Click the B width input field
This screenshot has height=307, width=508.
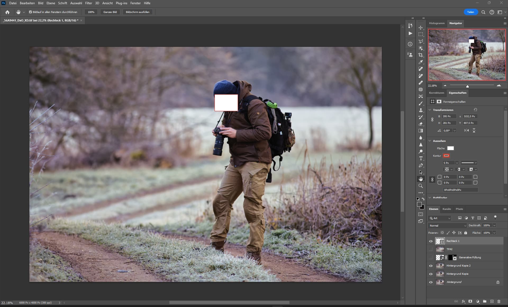coord(449,116)
